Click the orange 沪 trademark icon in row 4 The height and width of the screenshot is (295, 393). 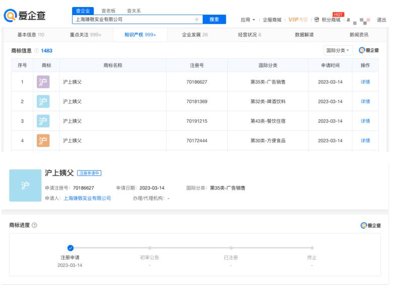click(x=43, y=140)
